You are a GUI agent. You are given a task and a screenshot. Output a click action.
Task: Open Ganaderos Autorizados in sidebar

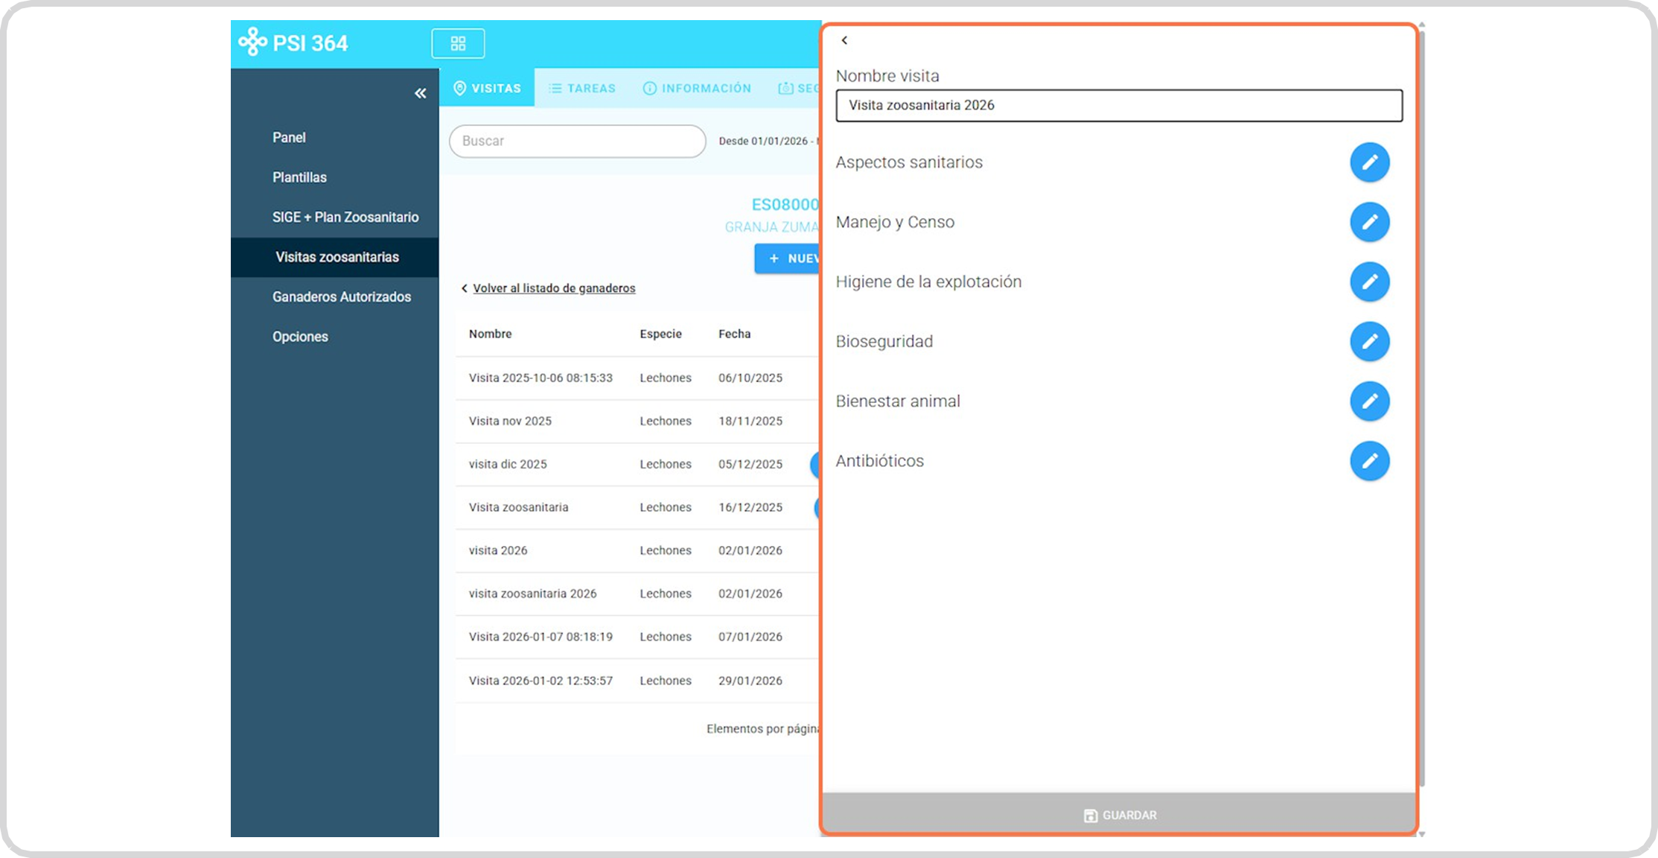pyautogui.click(x=341, y=296)
